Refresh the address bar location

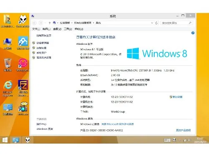coord(156,23)
